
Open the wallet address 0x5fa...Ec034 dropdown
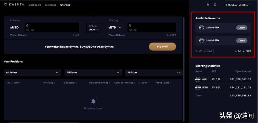click(238, 5)
